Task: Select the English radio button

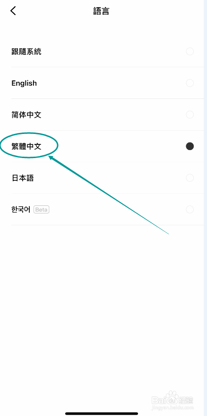Action: click(x=190, y=83)
